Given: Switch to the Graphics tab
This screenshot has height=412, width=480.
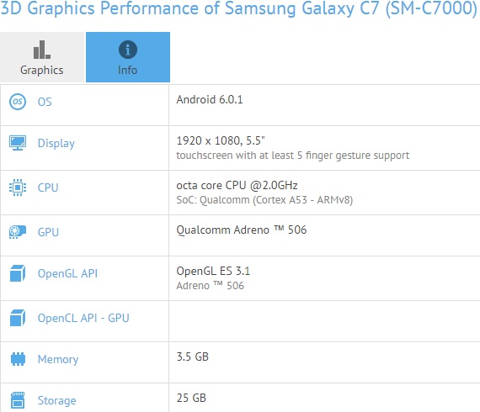Looking at the screenshot, I should point(42,57).
